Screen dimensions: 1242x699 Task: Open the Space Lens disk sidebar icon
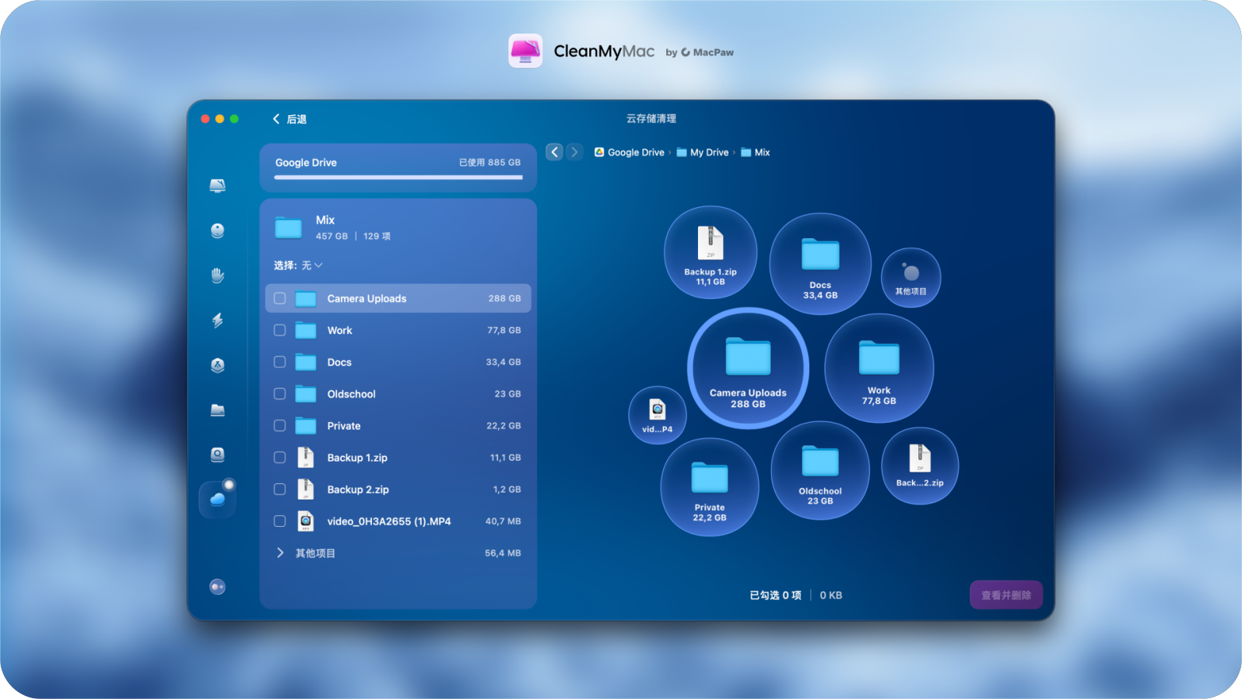point(218,455)
